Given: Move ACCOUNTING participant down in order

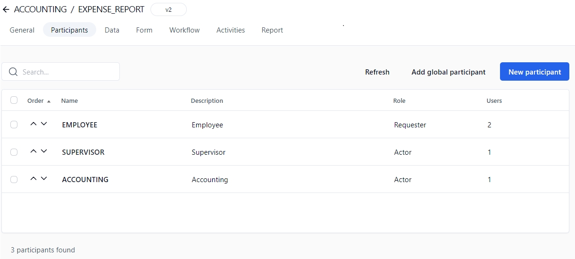Looking at the screenshot, I should [44, 179].
